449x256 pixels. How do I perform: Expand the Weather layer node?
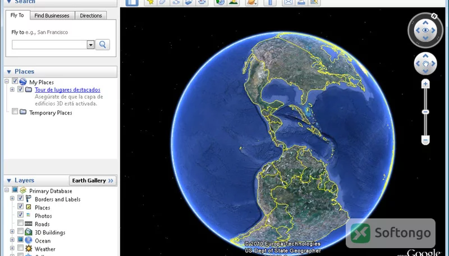tap(12, 248)
